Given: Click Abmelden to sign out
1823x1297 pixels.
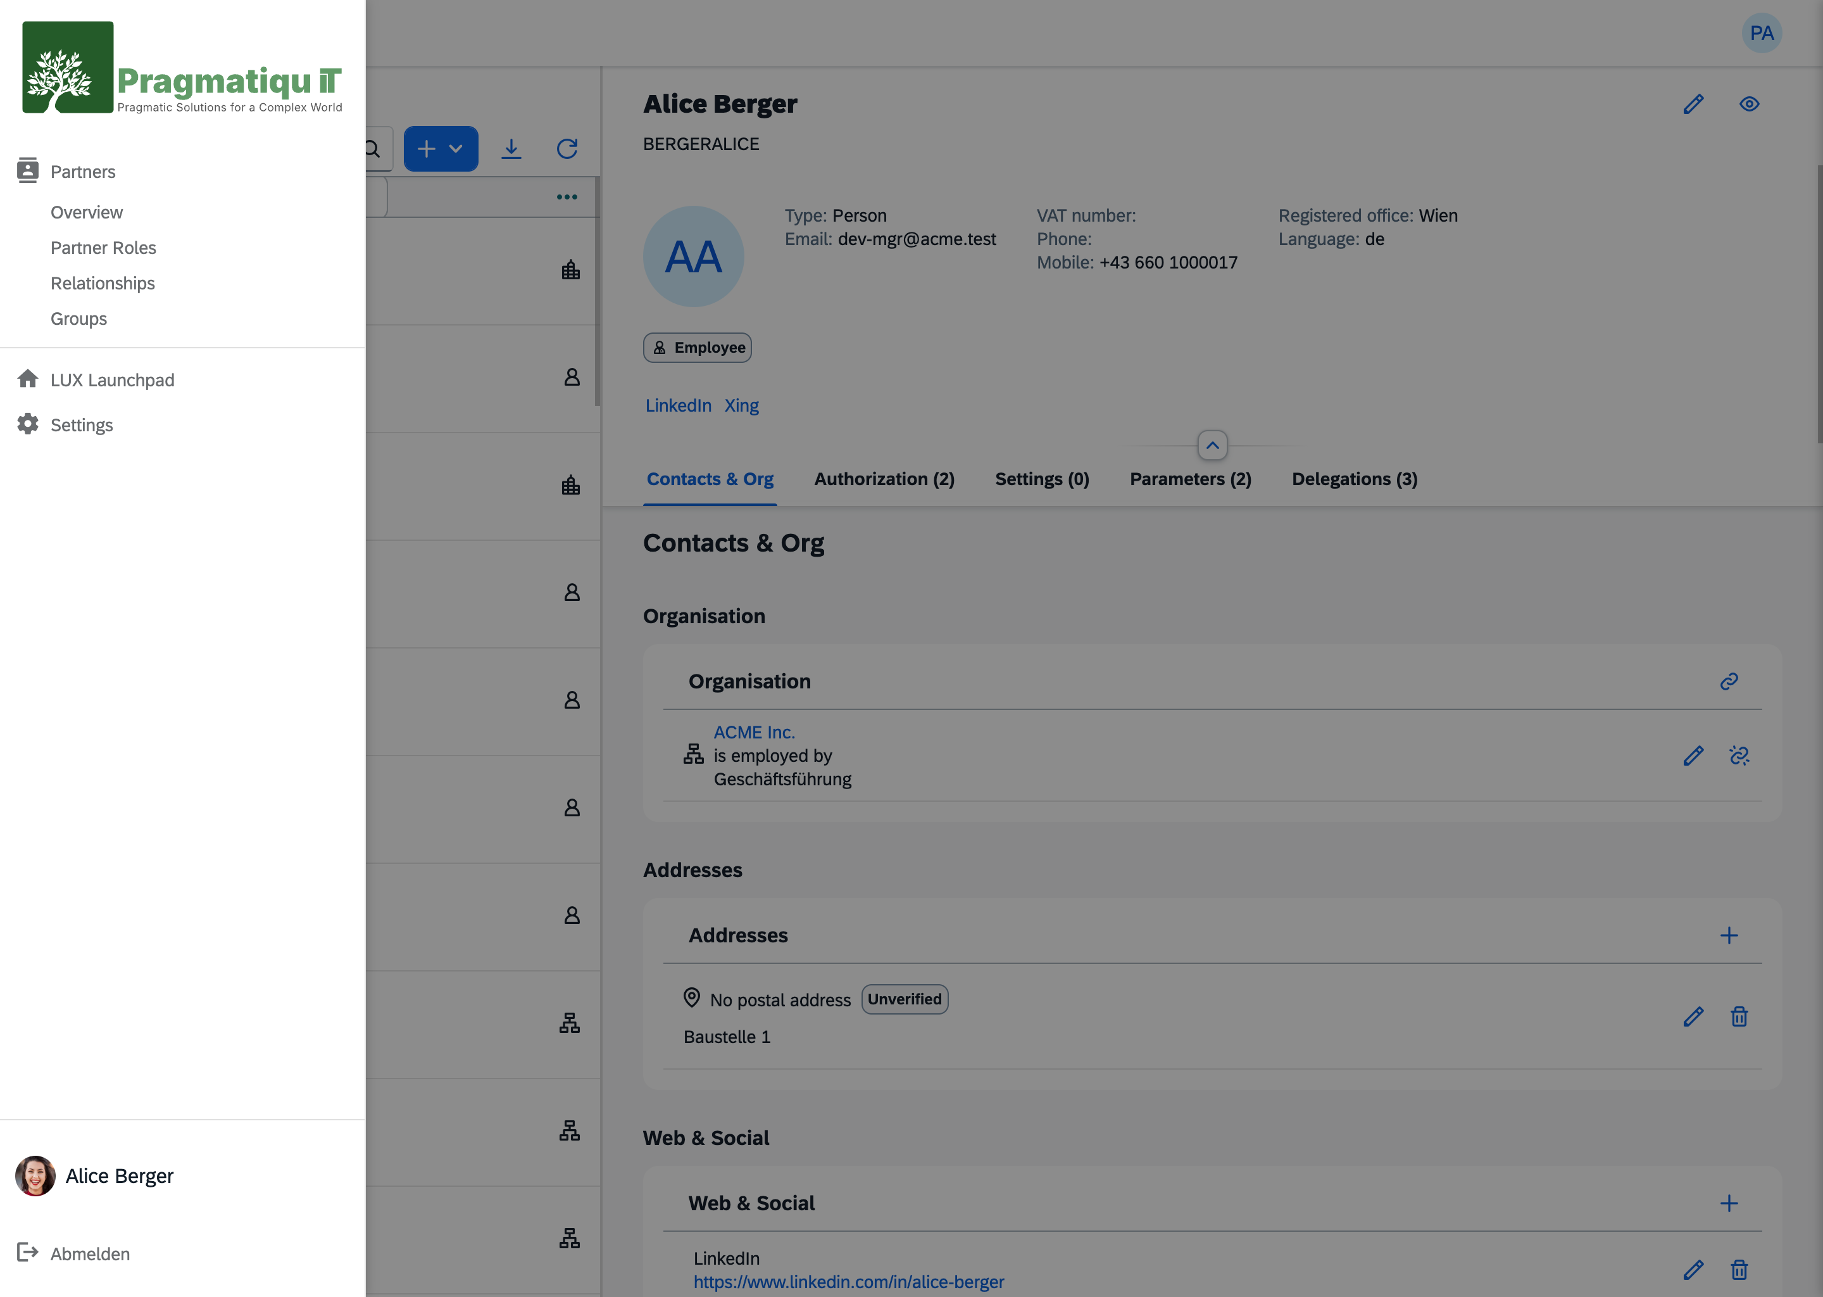Looking at the screenshot, I should (89, 1254).
